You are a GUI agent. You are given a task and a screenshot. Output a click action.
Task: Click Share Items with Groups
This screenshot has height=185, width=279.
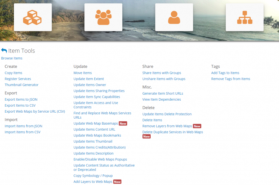pos(162,73)
